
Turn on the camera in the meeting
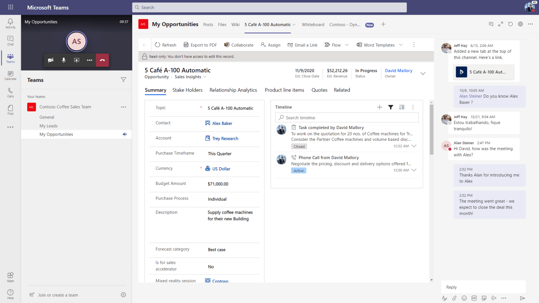tap(51, 60)
